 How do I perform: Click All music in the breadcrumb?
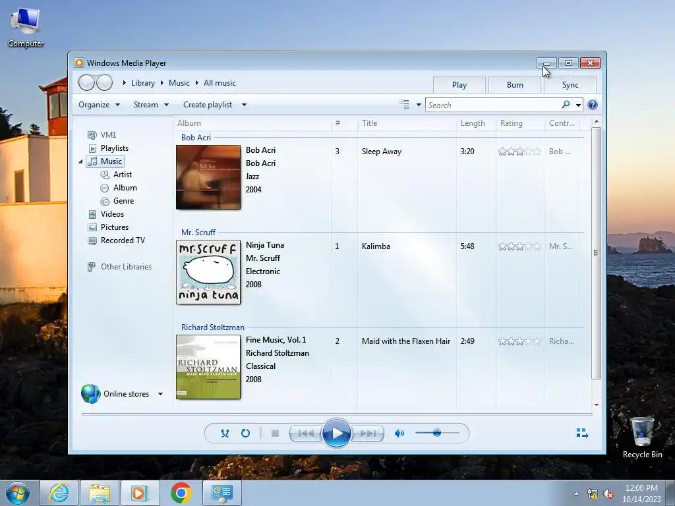(x=220, y=83)
